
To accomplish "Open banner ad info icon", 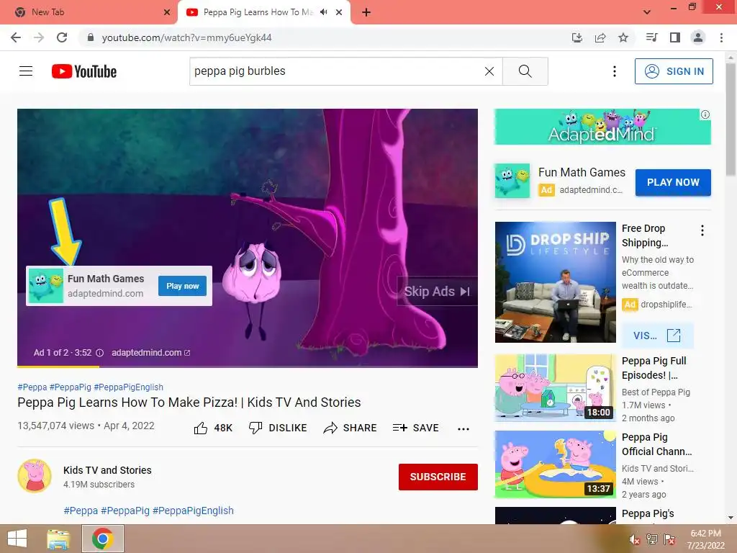I will point(705,114).
